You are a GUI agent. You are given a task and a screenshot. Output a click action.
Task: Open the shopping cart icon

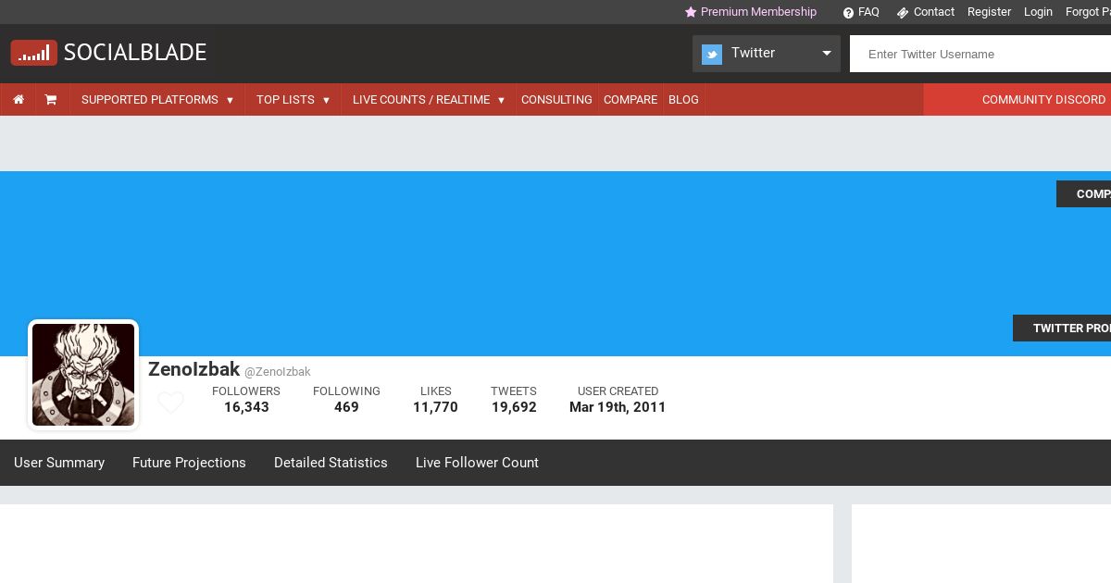51,100
